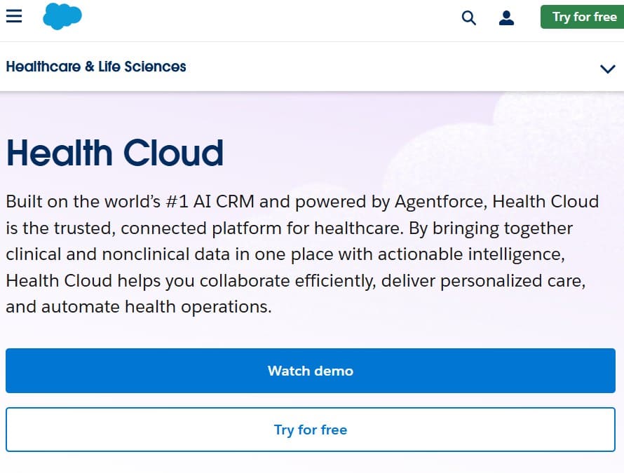The width and height of the screenshot is (624, 473).
Task: Open the search magnifier icon
Action: pyautogui.click(x=469, y=18)
